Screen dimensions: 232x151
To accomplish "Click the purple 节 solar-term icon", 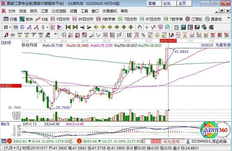I will click(161, 27).
